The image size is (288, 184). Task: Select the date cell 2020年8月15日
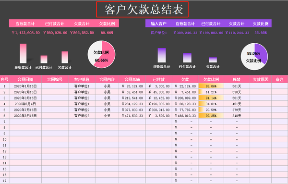(25, 116)
